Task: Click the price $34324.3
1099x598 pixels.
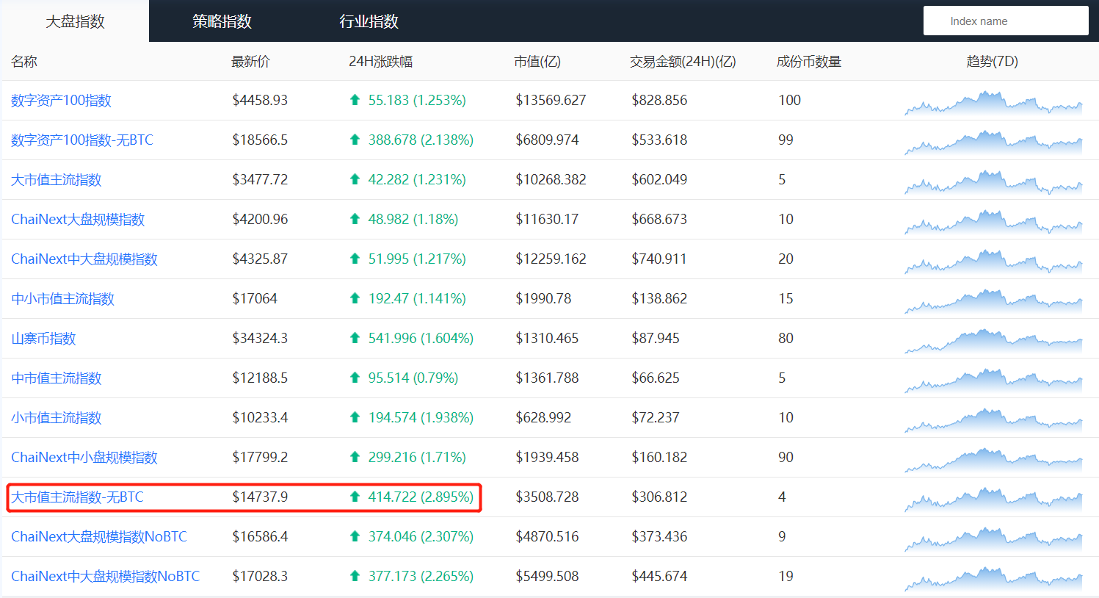Action: pos(260,338)
